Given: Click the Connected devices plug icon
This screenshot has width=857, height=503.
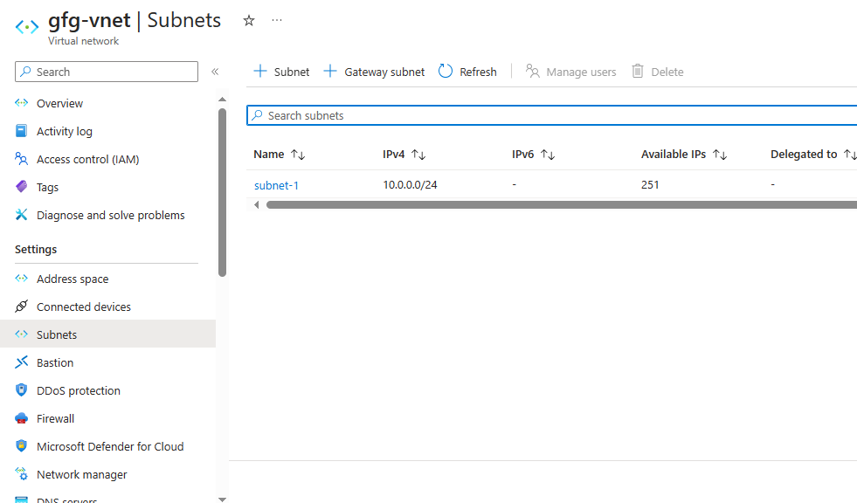Looking at the screenshot, I should 21,306.
